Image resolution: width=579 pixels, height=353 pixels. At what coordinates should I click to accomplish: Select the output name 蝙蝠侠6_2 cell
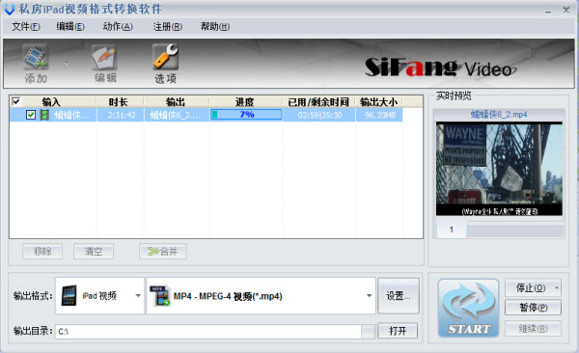click(176, 115)
